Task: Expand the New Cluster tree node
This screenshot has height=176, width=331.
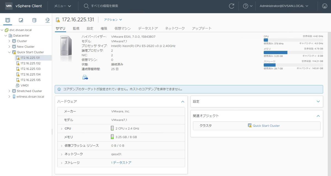Action: (x=9, y=46)
